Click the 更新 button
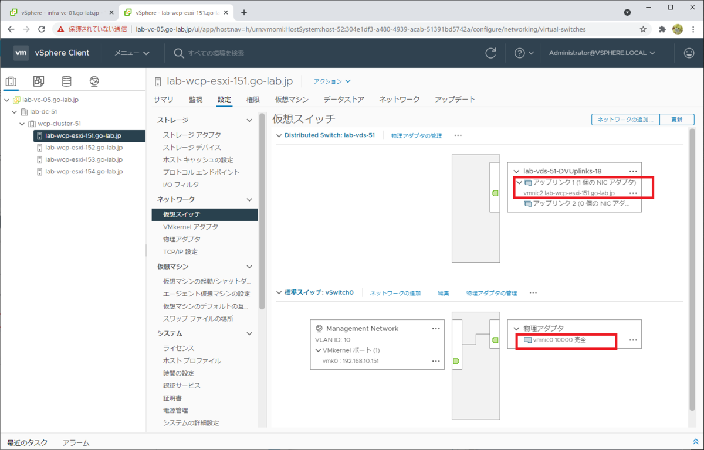This screenshot has width=704, height=450. pyautogui.click(x=676, y=120)
